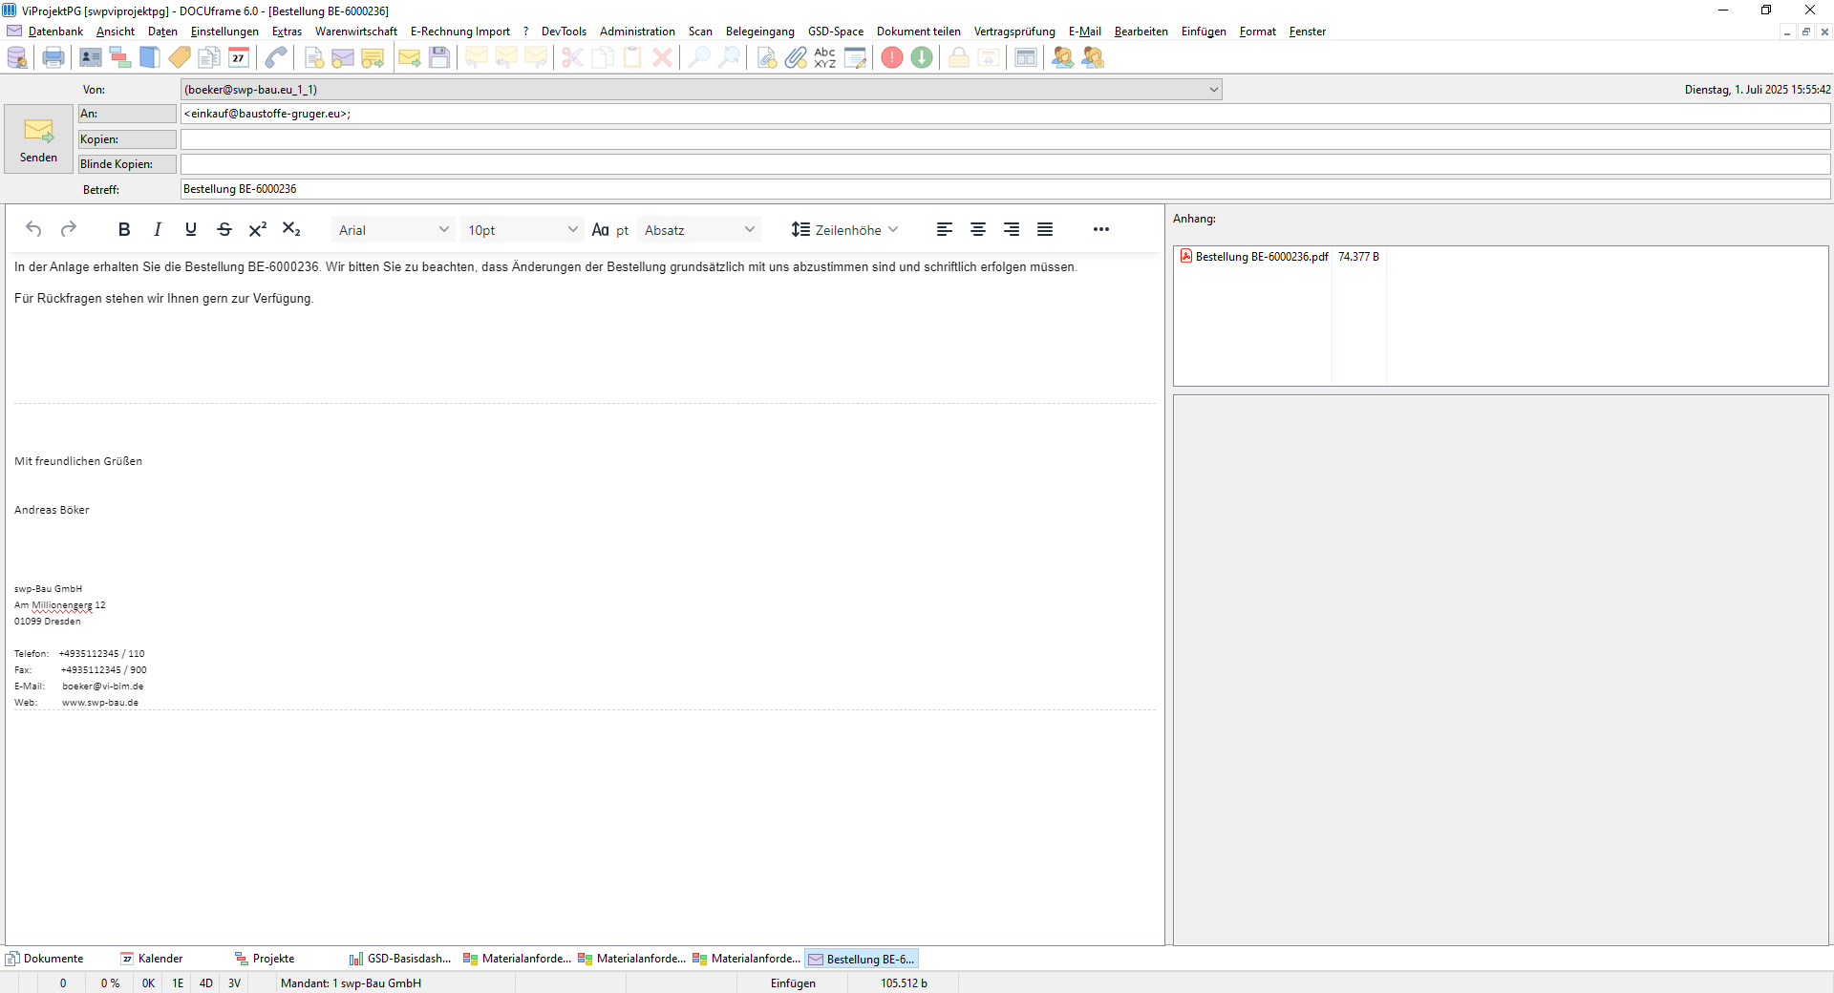Switch to the GSD-Basisdash... tab
The width and height of the screenshot is (1834, 993).
coord(401,959)
